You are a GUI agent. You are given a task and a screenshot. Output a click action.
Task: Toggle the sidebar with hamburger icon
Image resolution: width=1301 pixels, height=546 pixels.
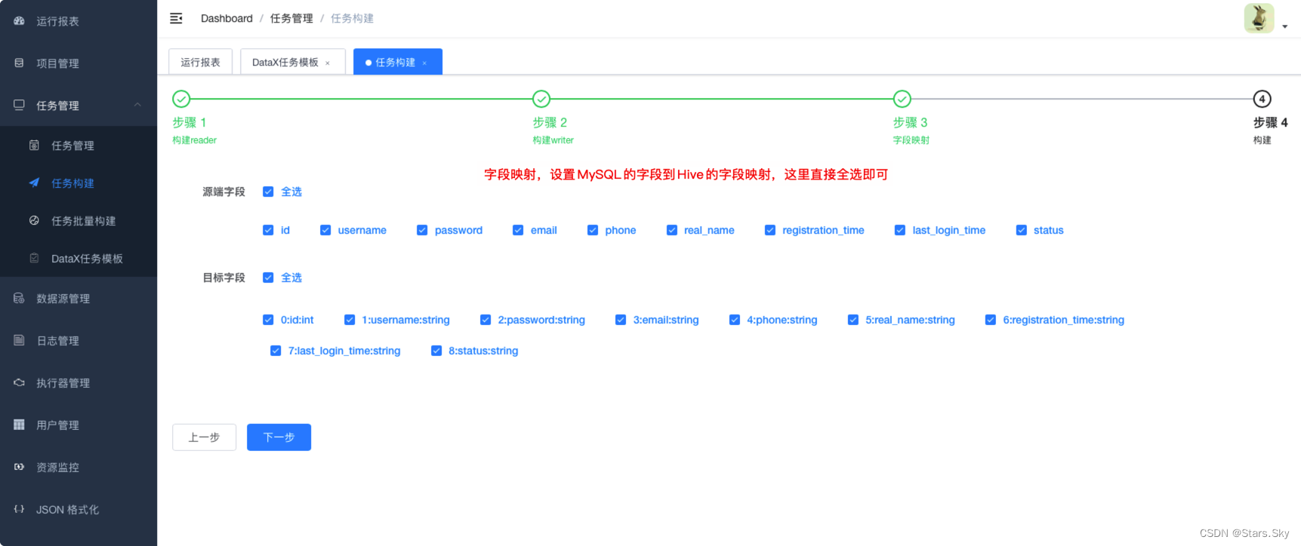coord(176,18)
